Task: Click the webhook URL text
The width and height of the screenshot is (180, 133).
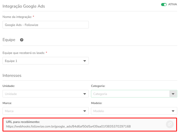Action: click(x=68, y=126)
